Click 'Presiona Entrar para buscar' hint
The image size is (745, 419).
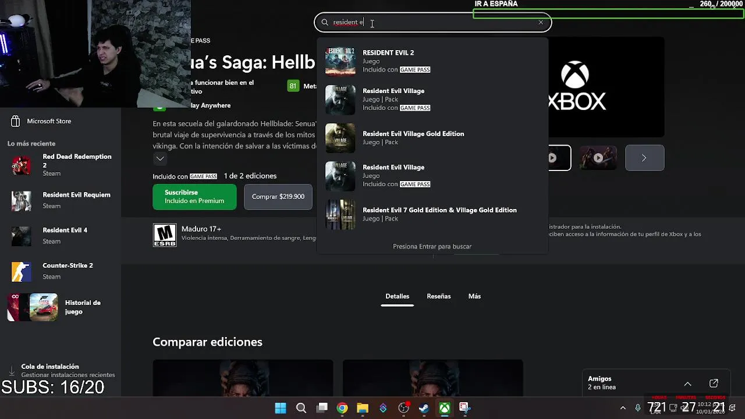tap(432, 246)
